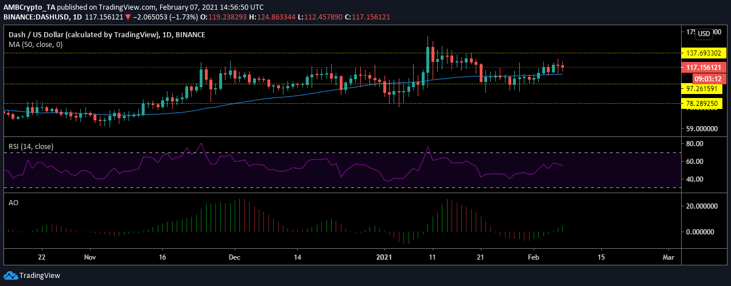Click the Dec label on time axis

234,256
